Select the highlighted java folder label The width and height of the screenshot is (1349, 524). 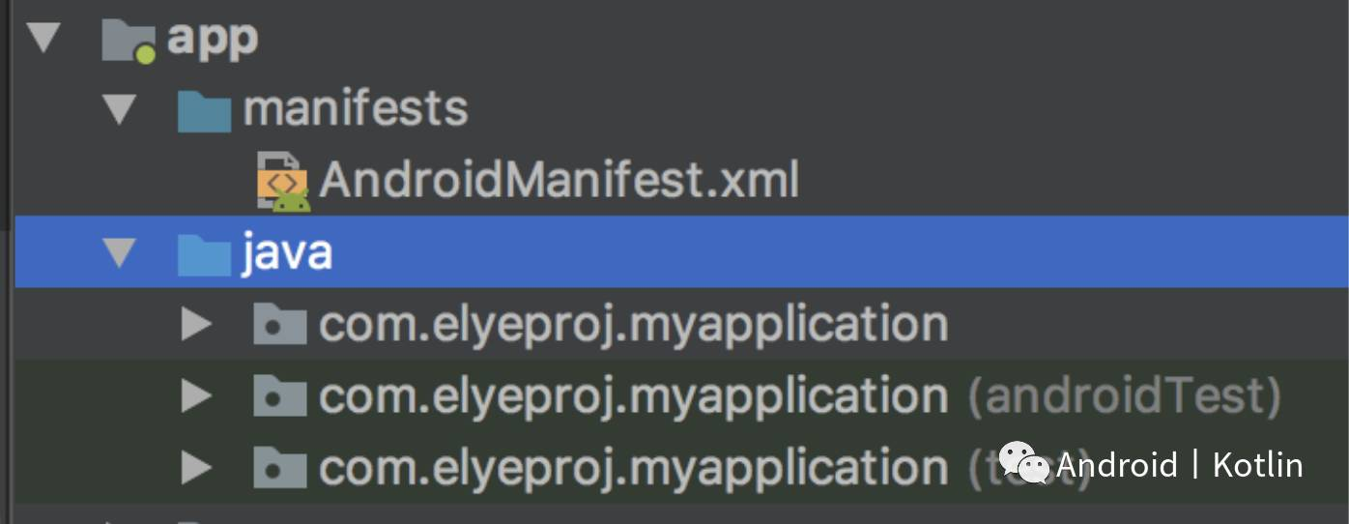(x=287, y=252)
